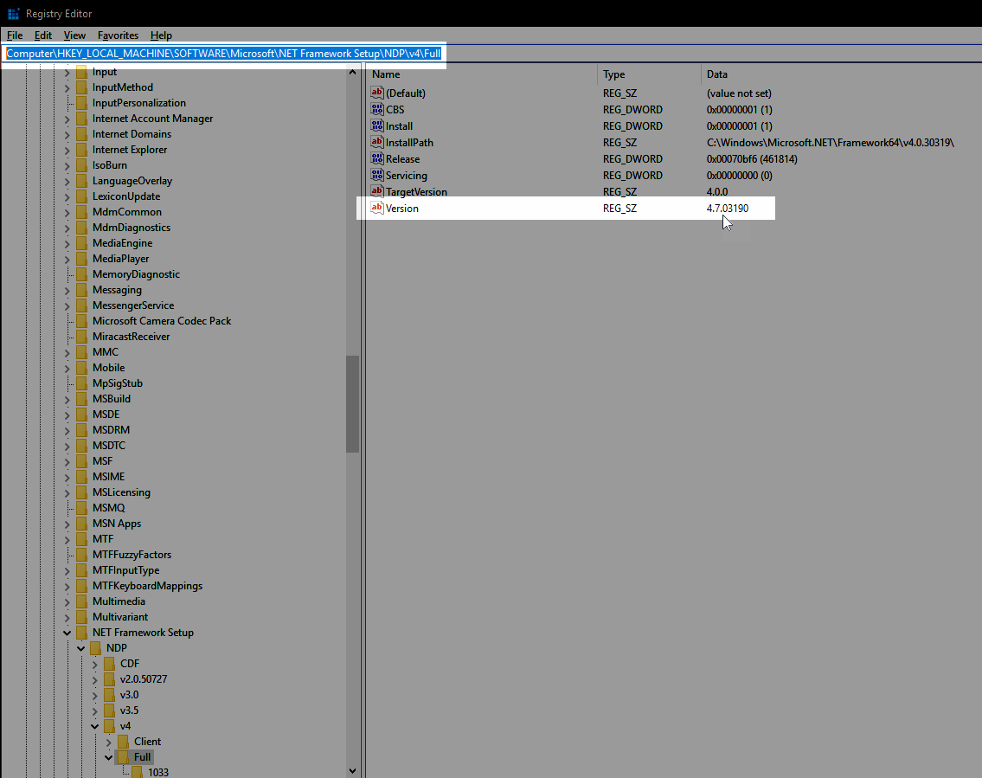The image size is (982, 778).
Task: Click the 1033 folder icon
Action: tap(137, 772)
